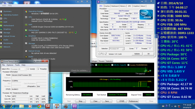Switch to Memory tab in CPU-Z
The image size is (195, 109).
click(123, 6)
